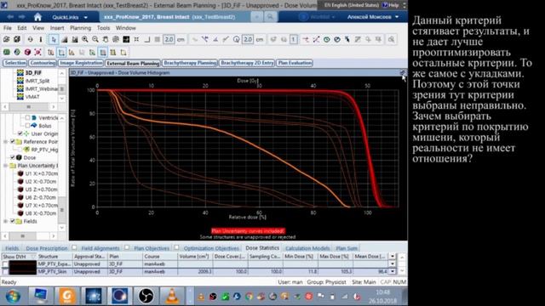Click the VMAT plan icon in the tree
Screen dimensions: 545x306
point(20,97)
